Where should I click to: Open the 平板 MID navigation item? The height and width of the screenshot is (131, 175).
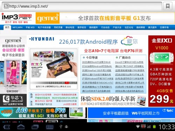[x=30, y=28]
